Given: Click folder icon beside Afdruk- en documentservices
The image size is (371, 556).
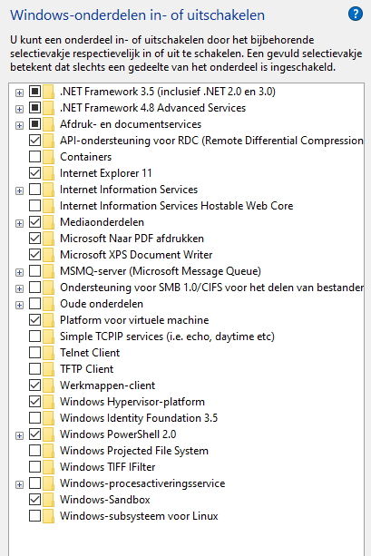Looking at the screenshot, I should click(49, 124).
